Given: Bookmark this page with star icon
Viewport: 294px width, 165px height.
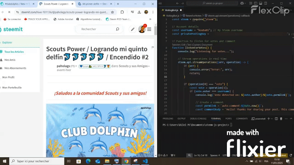Looking at the screenshot, I should click(112, 12).
